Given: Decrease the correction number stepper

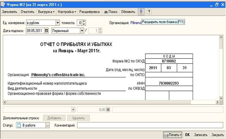Looking at the screenshot, I should 100,32.
